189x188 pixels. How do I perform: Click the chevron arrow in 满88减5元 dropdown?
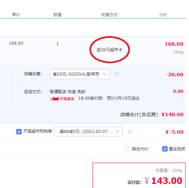[118, 131]
